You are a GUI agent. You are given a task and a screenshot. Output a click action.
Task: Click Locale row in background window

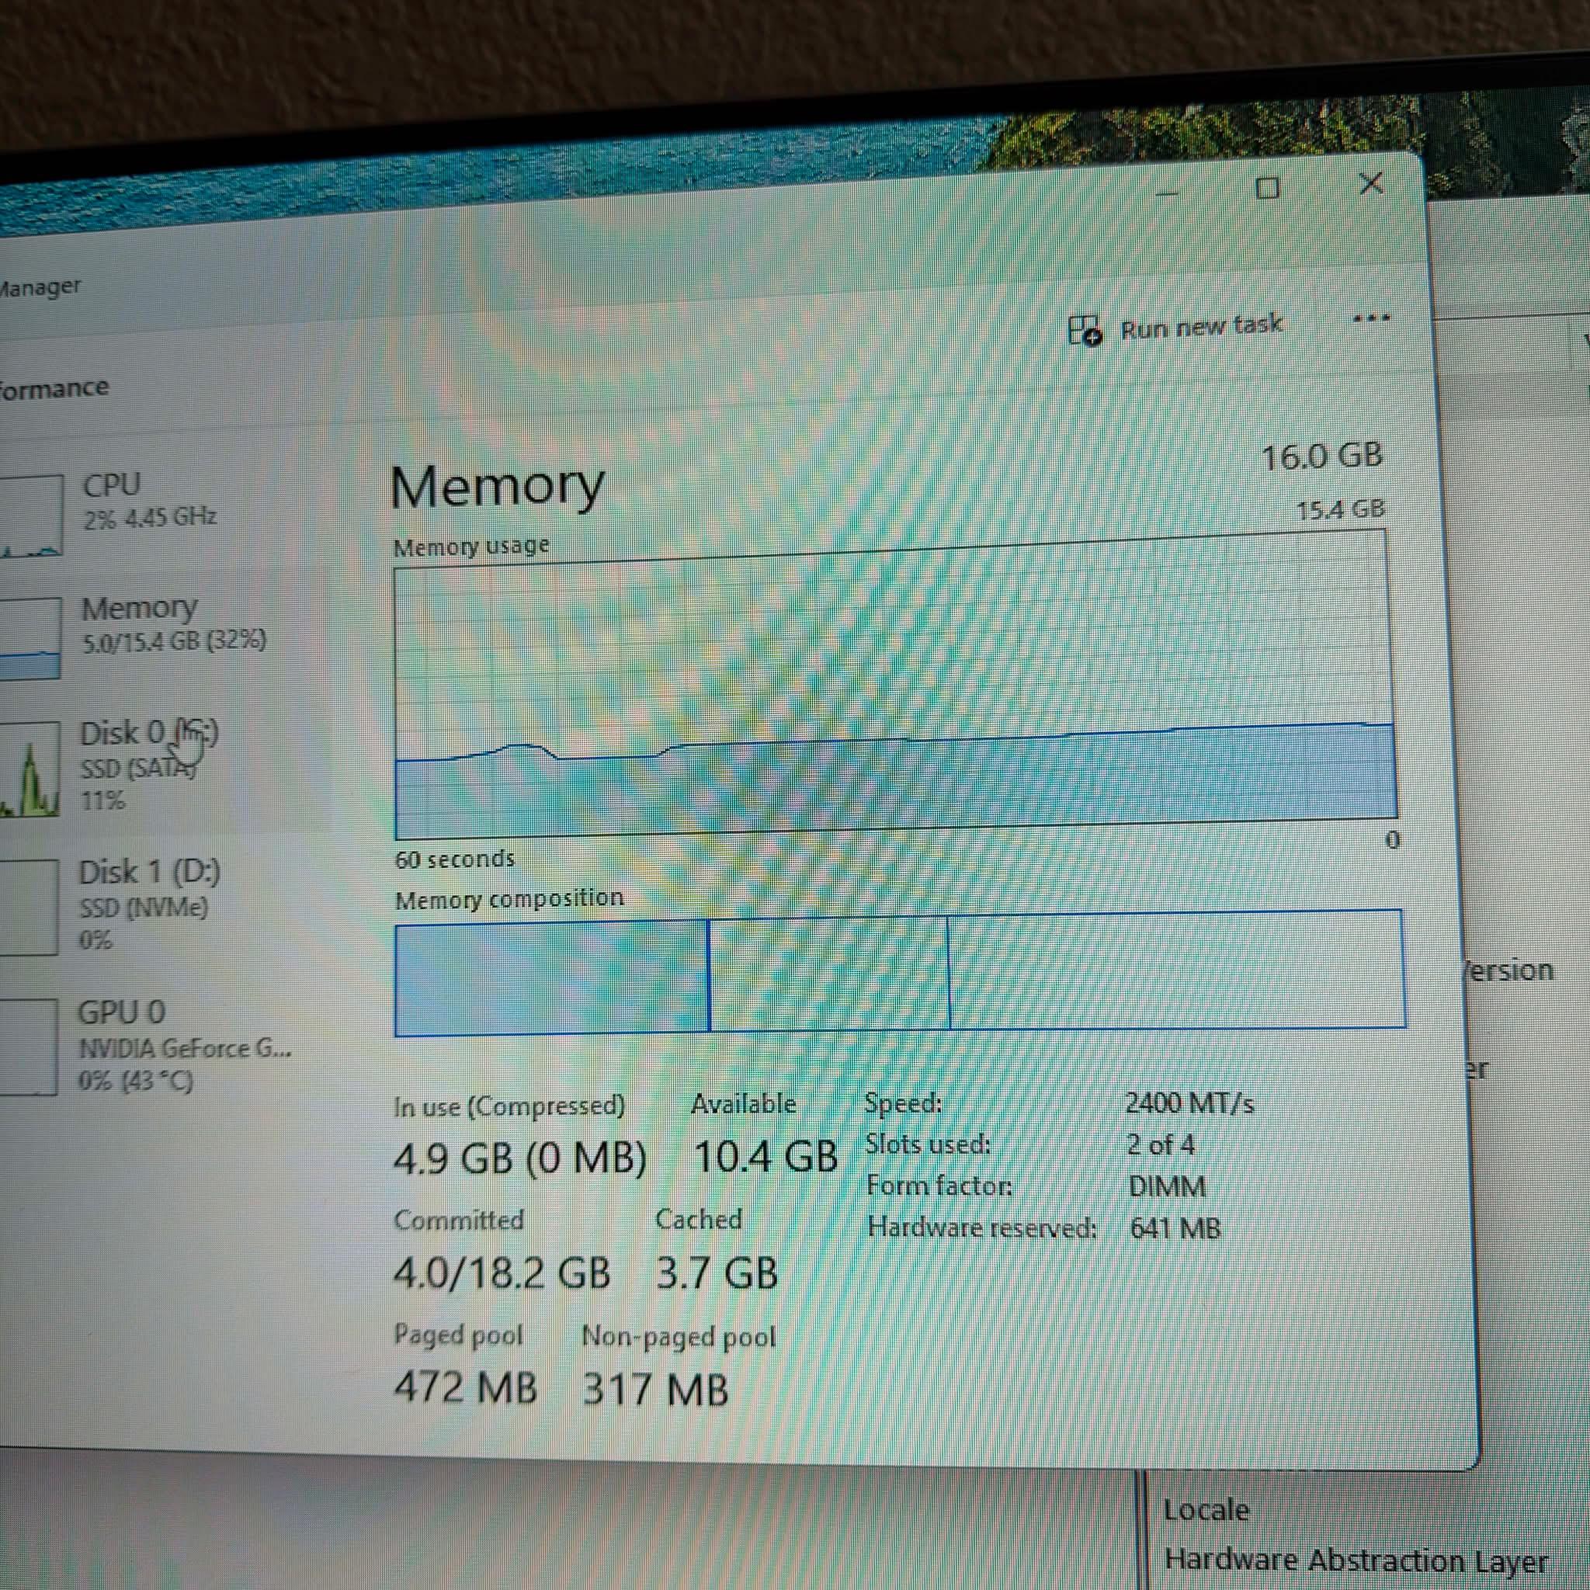click(x=1206, y=1510)
